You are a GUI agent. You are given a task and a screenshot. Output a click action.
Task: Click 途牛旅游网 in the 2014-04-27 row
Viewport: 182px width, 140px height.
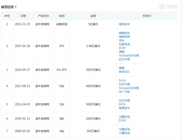[42, 70]
